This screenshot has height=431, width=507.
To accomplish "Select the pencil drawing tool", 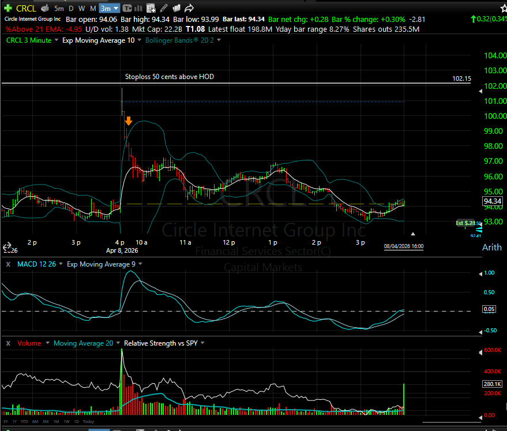I will point(163,9).
